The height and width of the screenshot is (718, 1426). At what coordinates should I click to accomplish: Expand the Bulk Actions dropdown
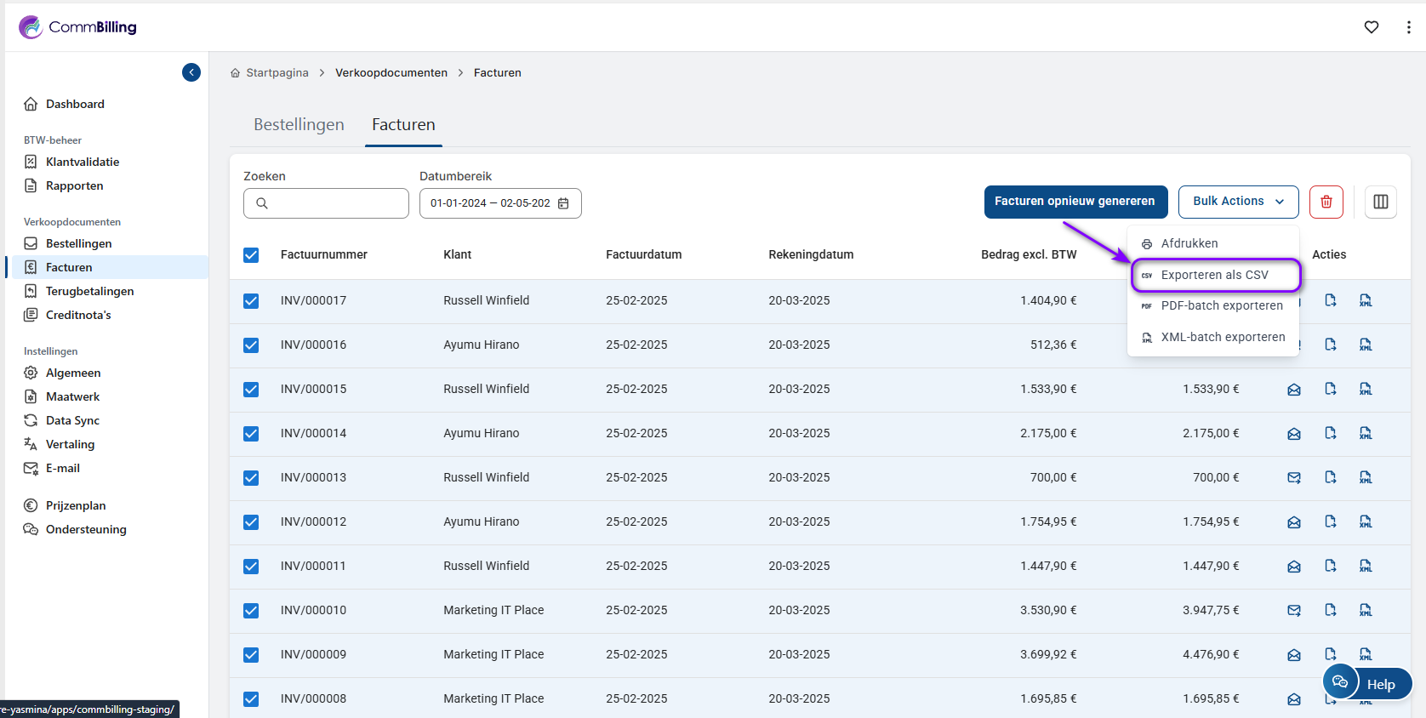[1238, 202]
